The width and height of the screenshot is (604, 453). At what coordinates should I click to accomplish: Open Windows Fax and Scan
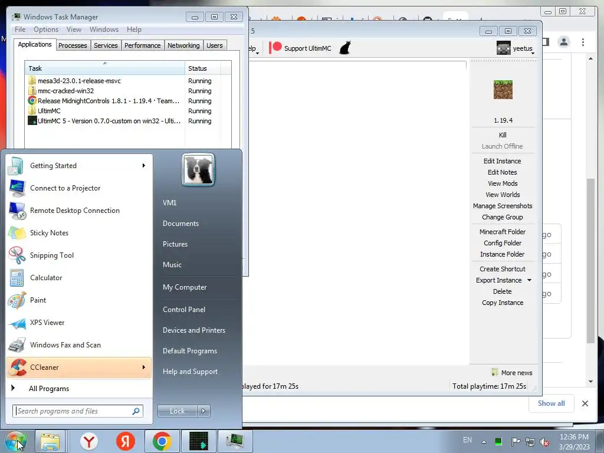coord(78,344)
